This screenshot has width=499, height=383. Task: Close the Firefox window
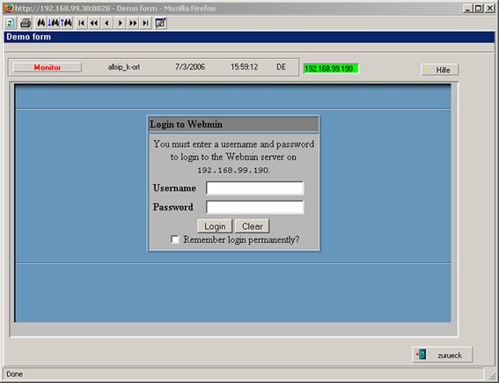(490, 8)
